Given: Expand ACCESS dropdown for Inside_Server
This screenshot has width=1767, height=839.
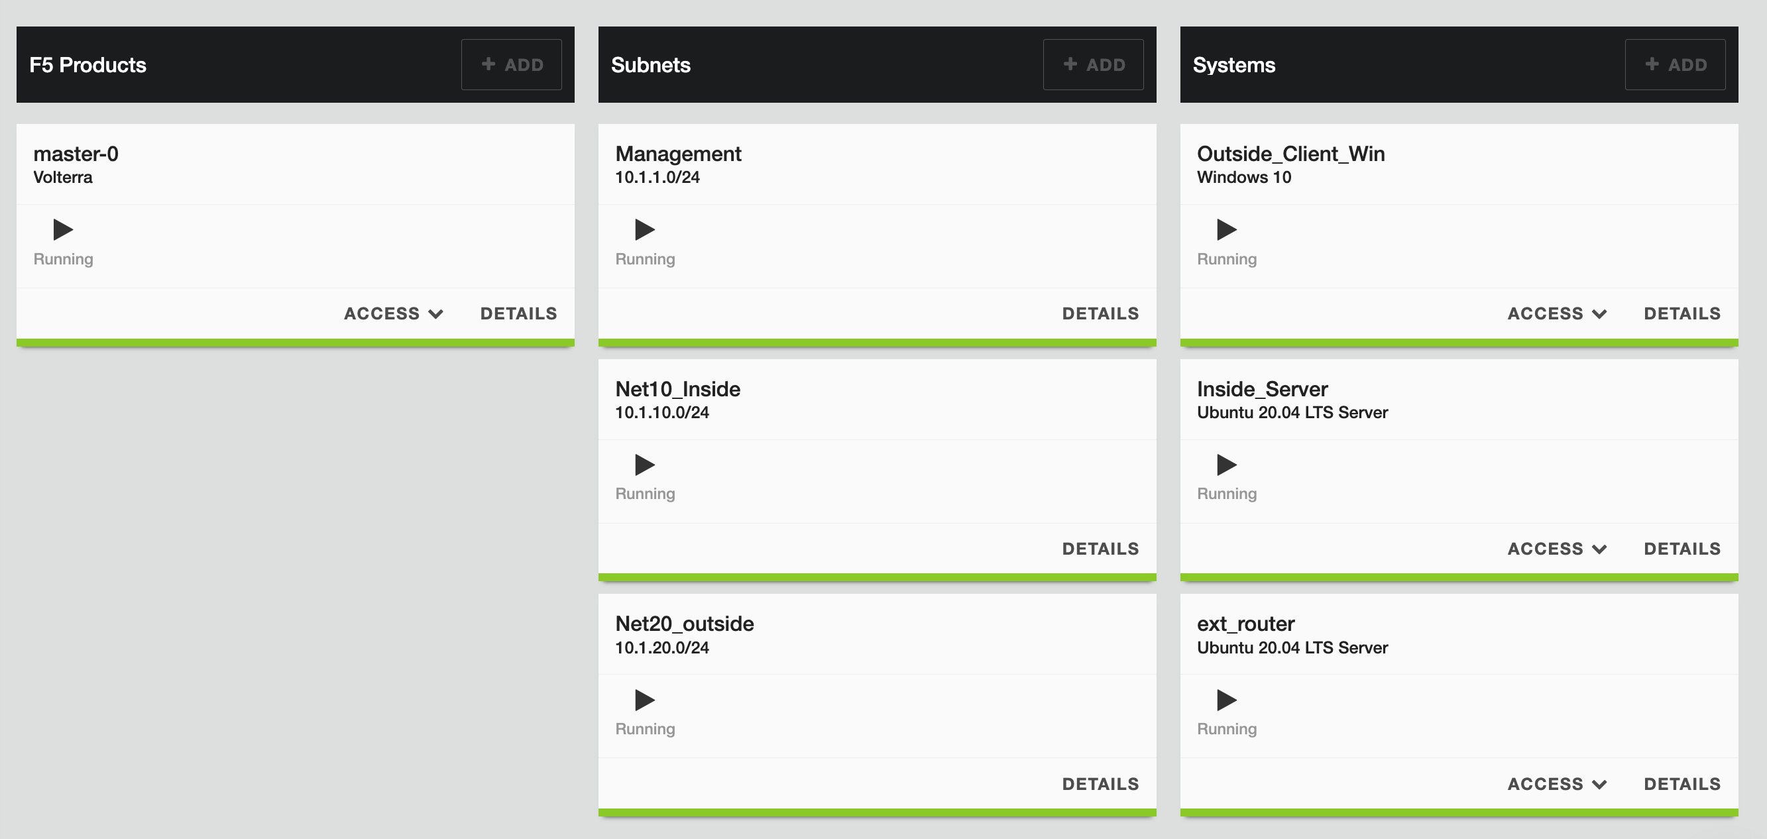Looking at the screenshot, I should tap(1556, 549).
